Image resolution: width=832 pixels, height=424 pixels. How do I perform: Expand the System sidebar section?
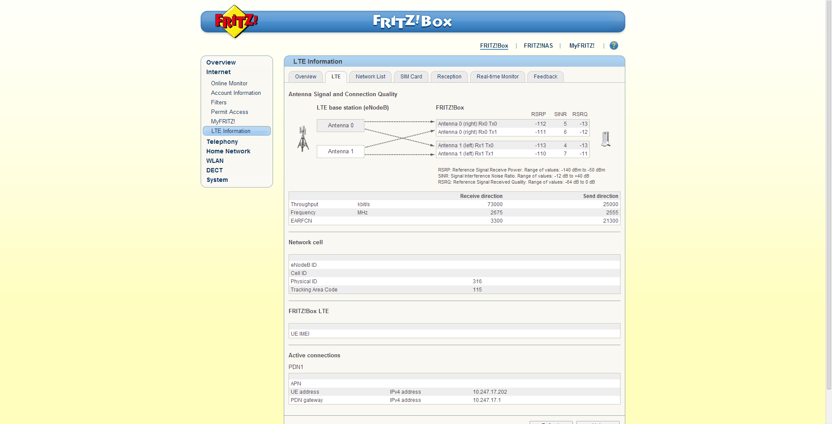click(x=217, y=180)
